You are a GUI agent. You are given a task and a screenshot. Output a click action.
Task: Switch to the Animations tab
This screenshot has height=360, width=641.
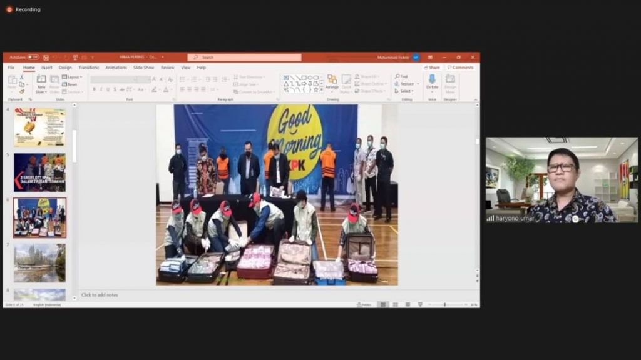click(x=116, y=67)
